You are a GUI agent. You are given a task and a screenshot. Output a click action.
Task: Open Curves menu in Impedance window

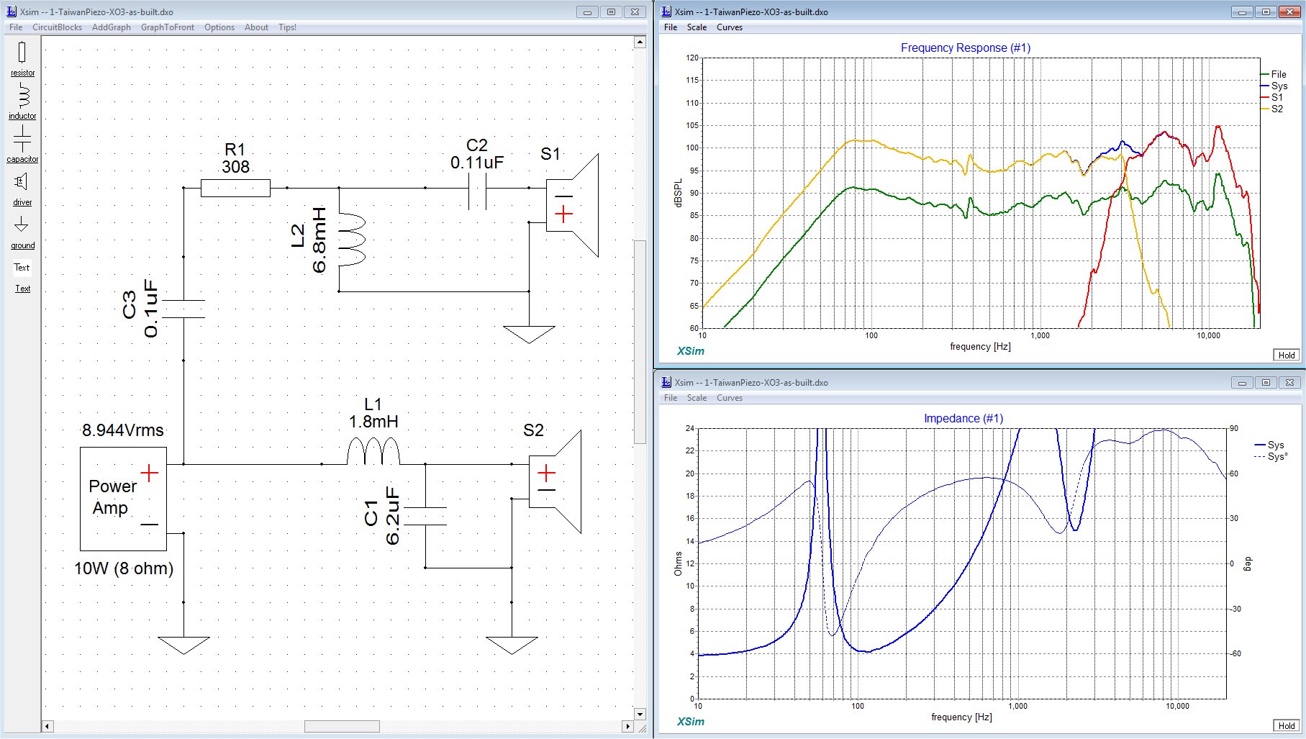point(730,398)
